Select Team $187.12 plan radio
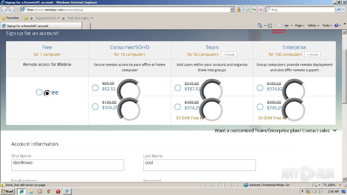Viewport: 347px width, 195px height. [x=178, y=88]
